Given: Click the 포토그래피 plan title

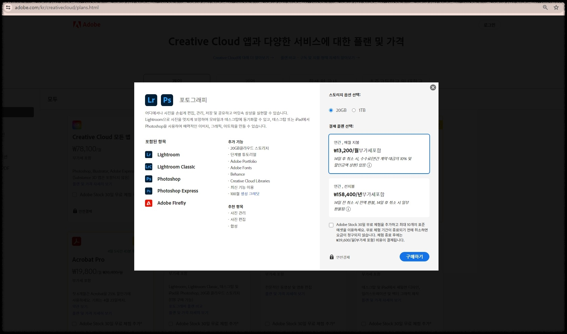Looking at the screenshot, I should tap(193, 100).
